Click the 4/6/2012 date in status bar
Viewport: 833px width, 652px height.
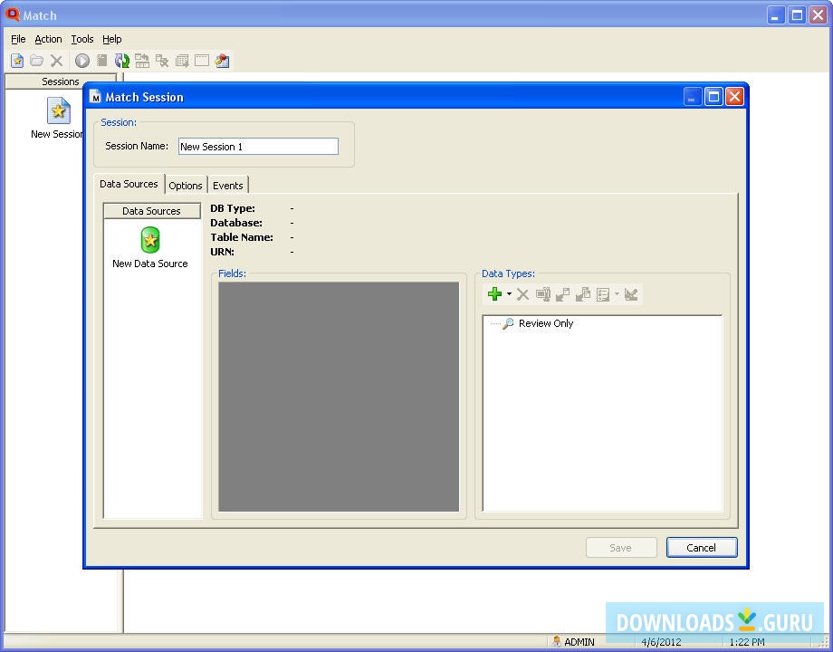[661, 642]
